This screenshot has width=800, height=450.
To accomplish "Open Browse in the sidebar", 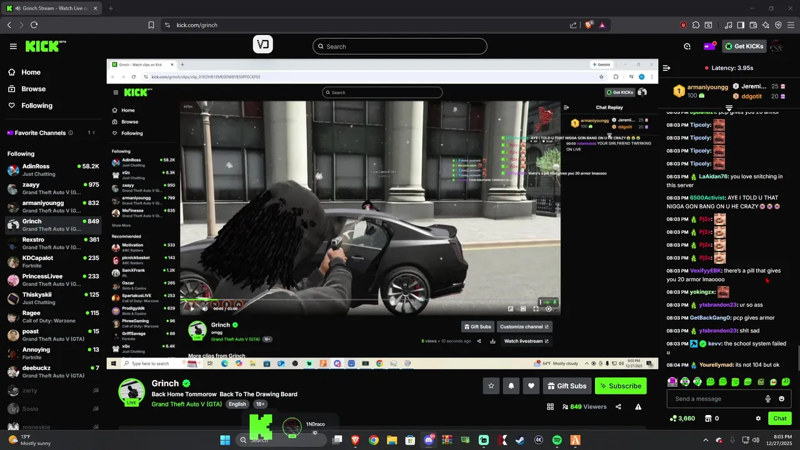I will coord(27,89).
